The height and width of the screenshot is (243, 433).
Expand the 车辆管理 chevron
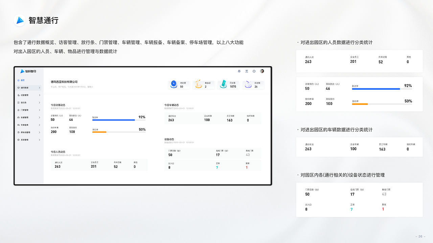[40, 117]
